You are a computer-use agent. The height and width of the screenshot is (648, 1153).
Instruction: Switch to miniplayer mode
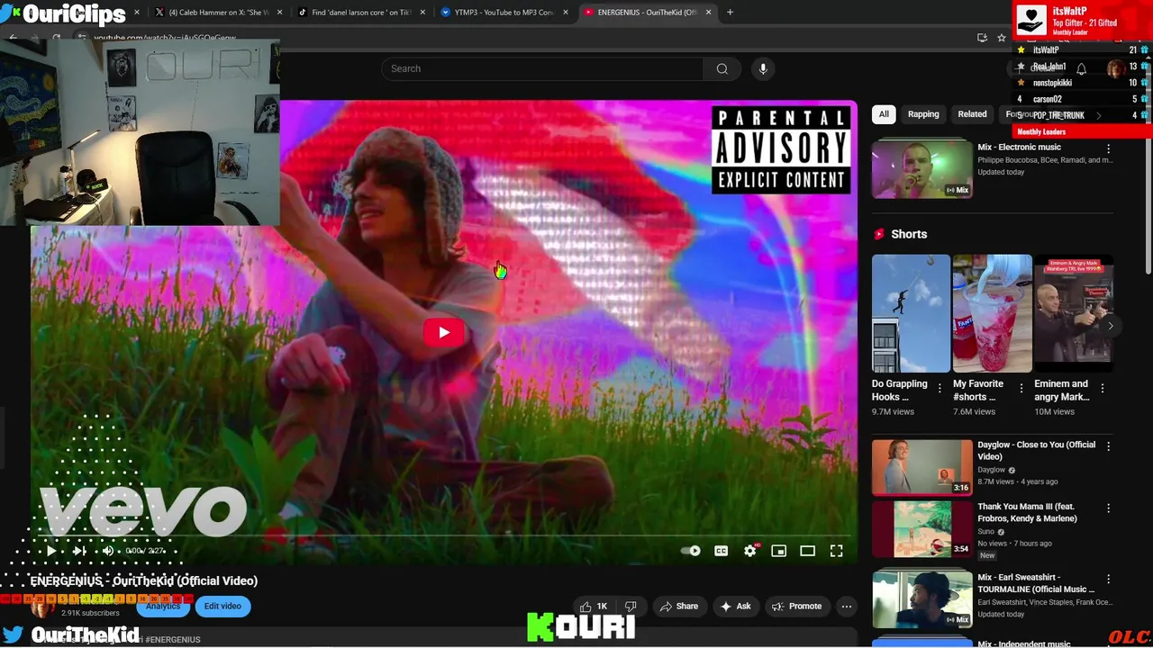click(779, 551)
